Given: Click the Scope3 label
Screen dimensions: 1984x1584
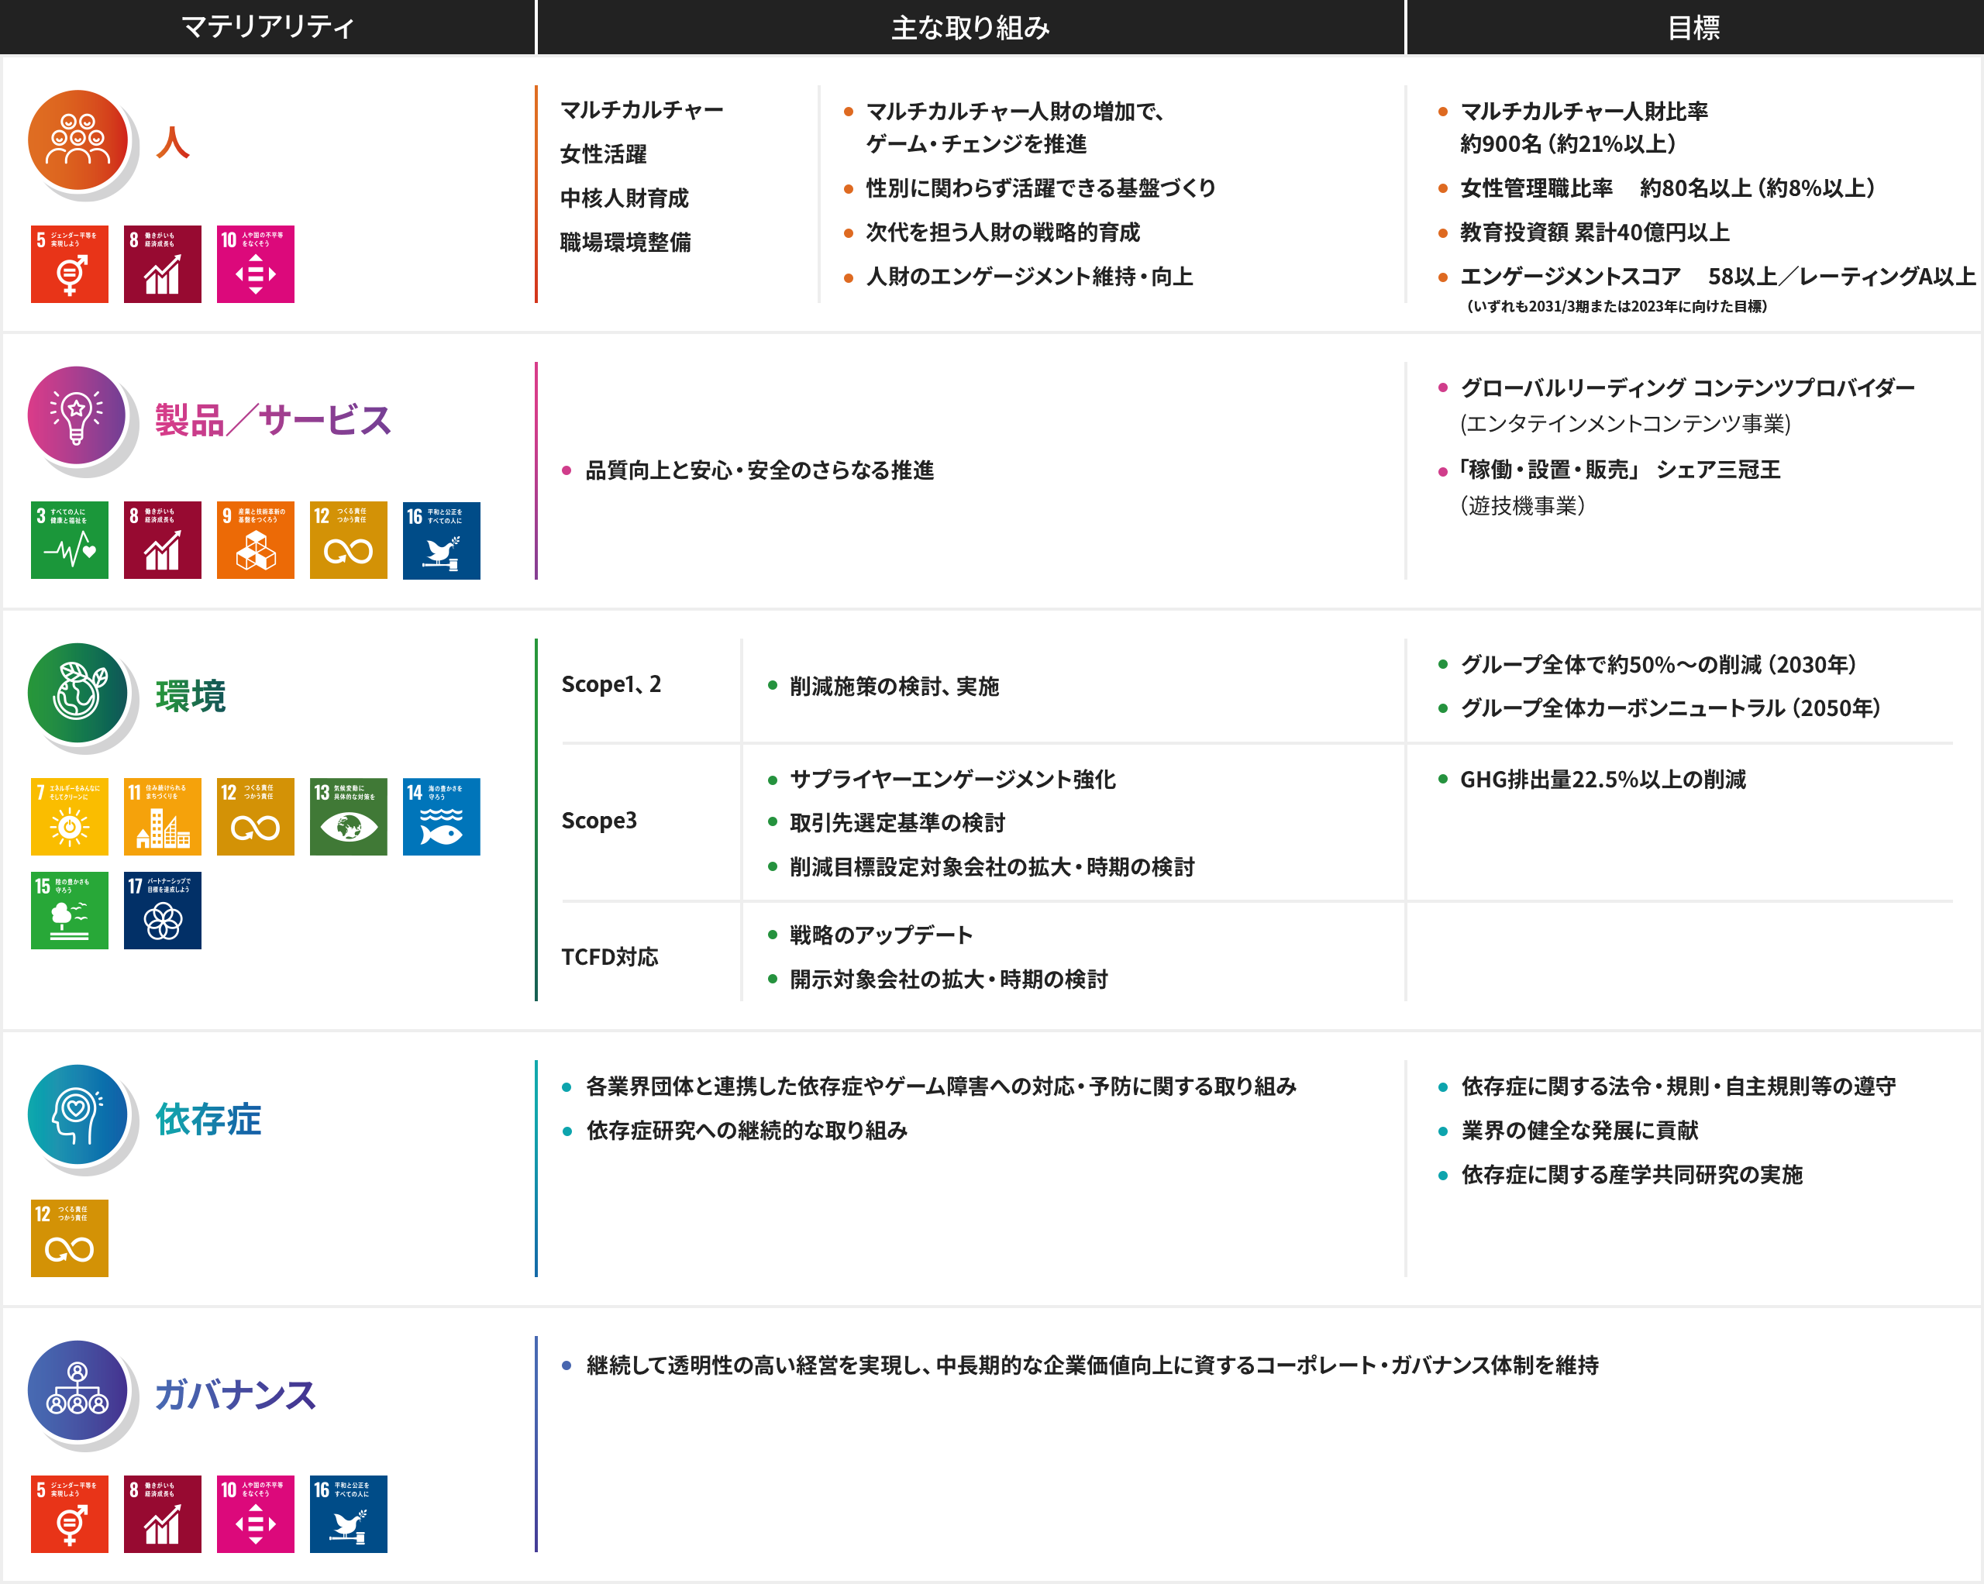Looking at the screenshot, I should pyautogui.click(x=599, y=821).
